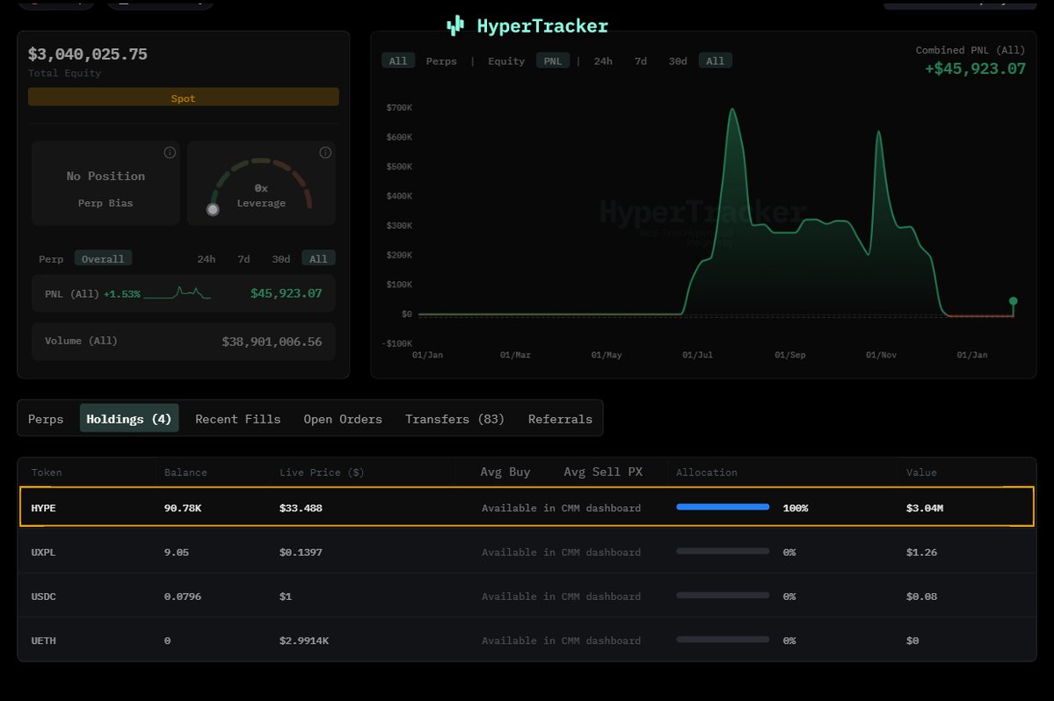Select Equity mode in chart

coord(506,61)
